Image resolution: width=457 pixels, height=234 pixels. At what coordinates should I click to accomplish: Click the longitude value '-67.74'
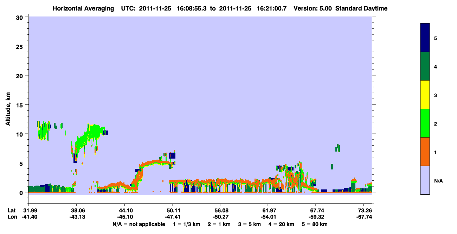363,217
